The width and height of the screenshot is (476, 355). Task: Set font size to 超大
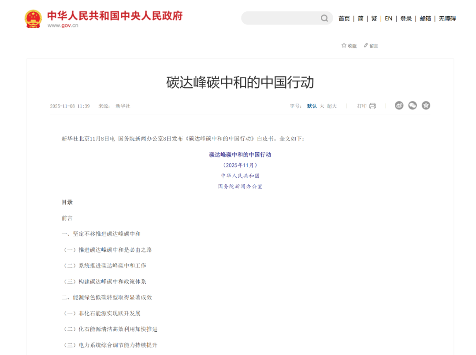(x=331, y=106)
